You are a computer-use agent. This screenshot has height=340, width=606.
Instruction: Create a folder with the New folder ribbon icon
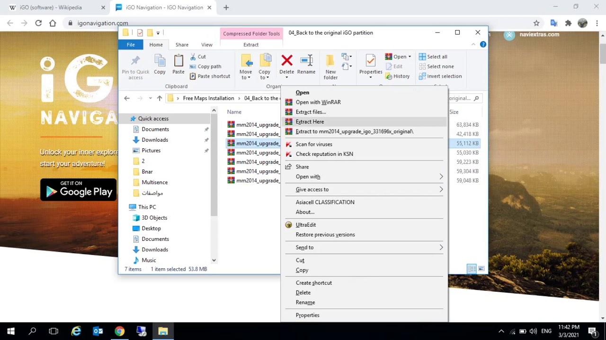click(x=330, y=60)
